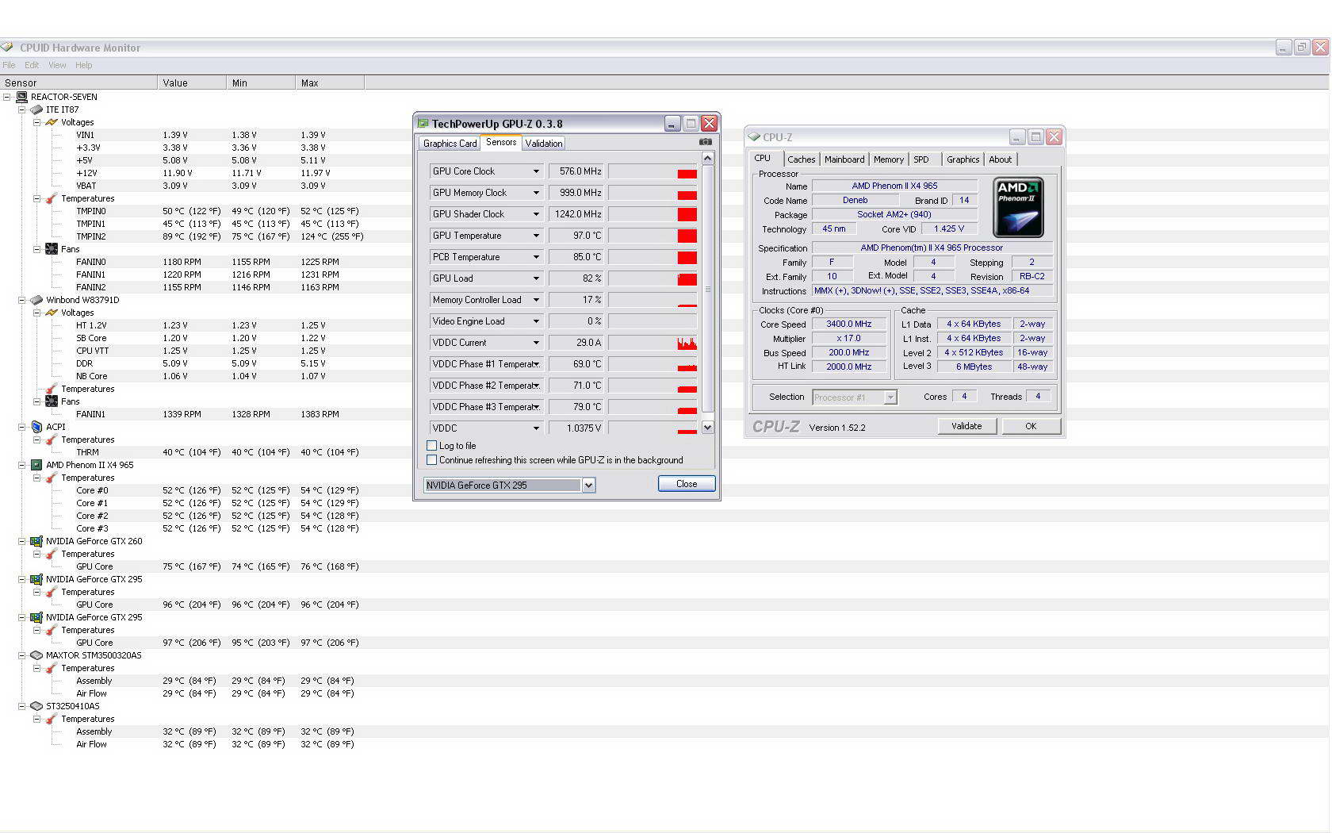Click the Value column header
Viewport: 1332px width, 833px height.
tap(192, 83)
